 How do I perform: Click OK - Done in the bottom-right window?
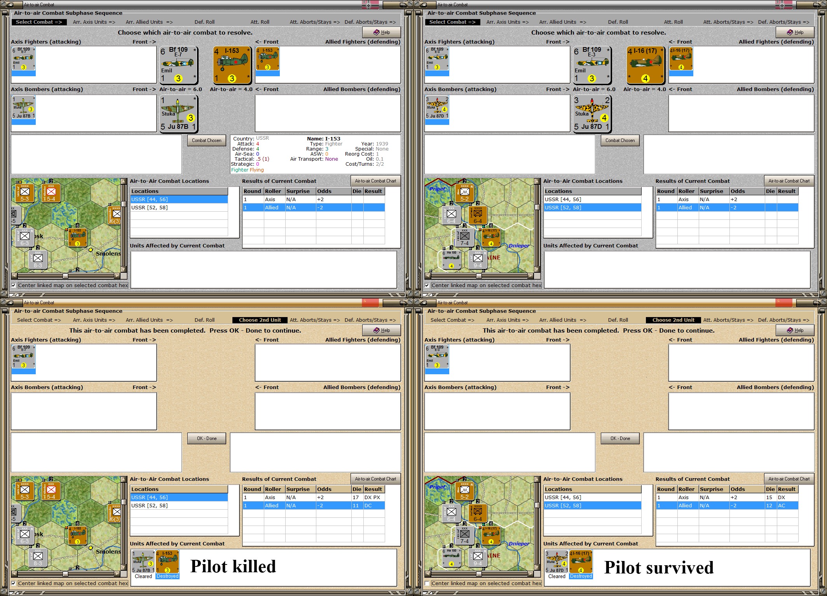(x=620, y=438)
